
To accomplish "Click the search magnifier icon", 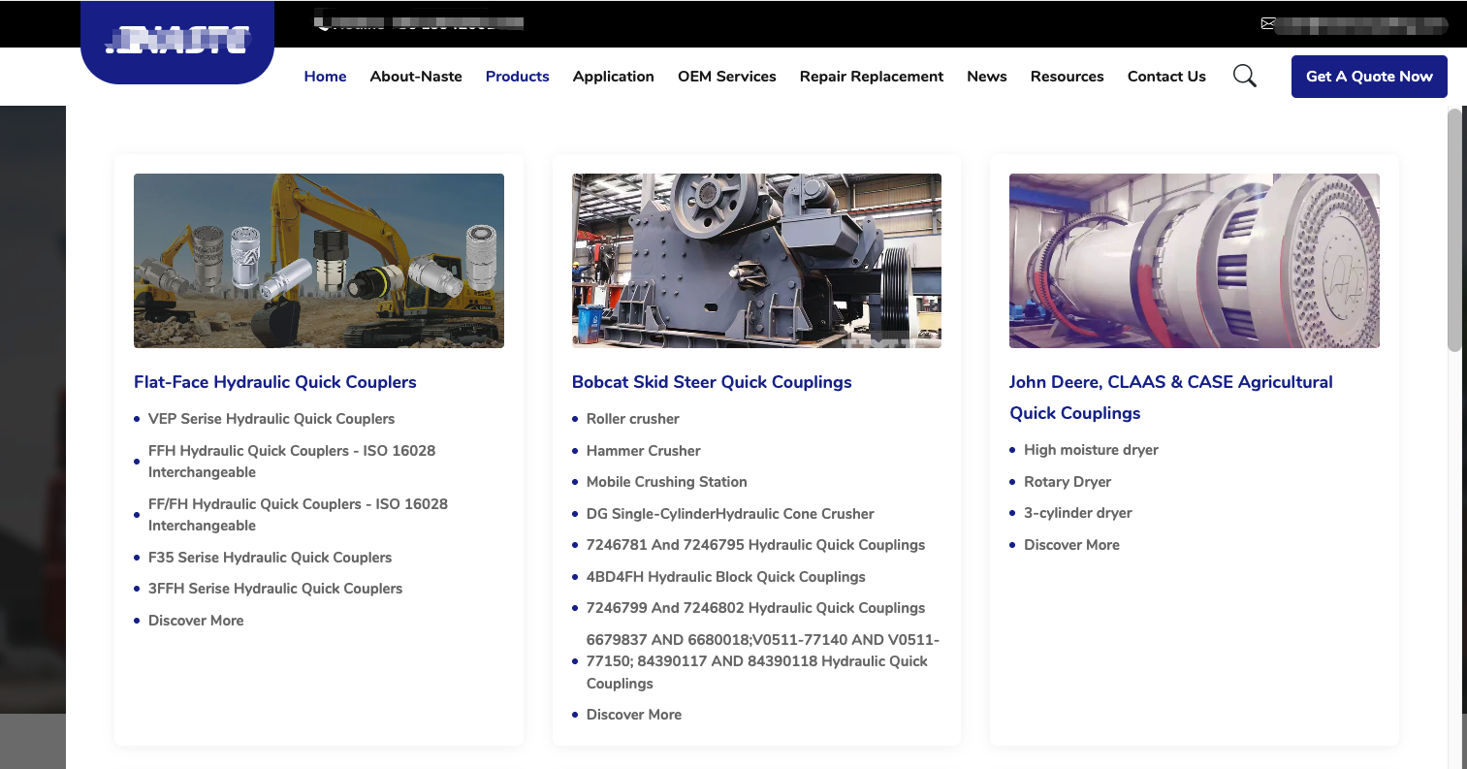I will pyautogui.click(x=1244, y=76).
